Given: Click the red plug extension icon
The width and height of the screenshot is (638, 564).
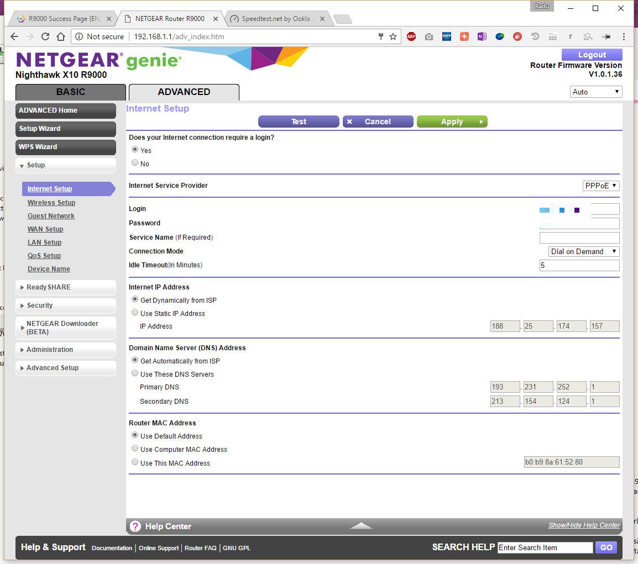Looking at the screenshot, I should coord(517,36).
